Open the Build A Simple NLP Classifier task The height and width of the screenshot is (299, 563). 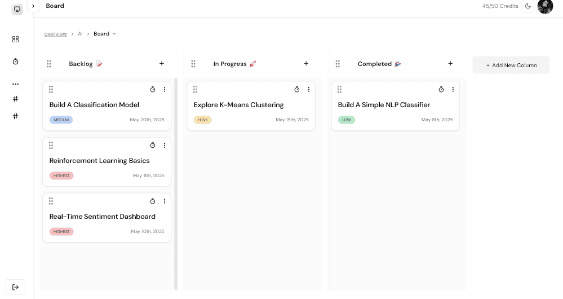[384, 105]
